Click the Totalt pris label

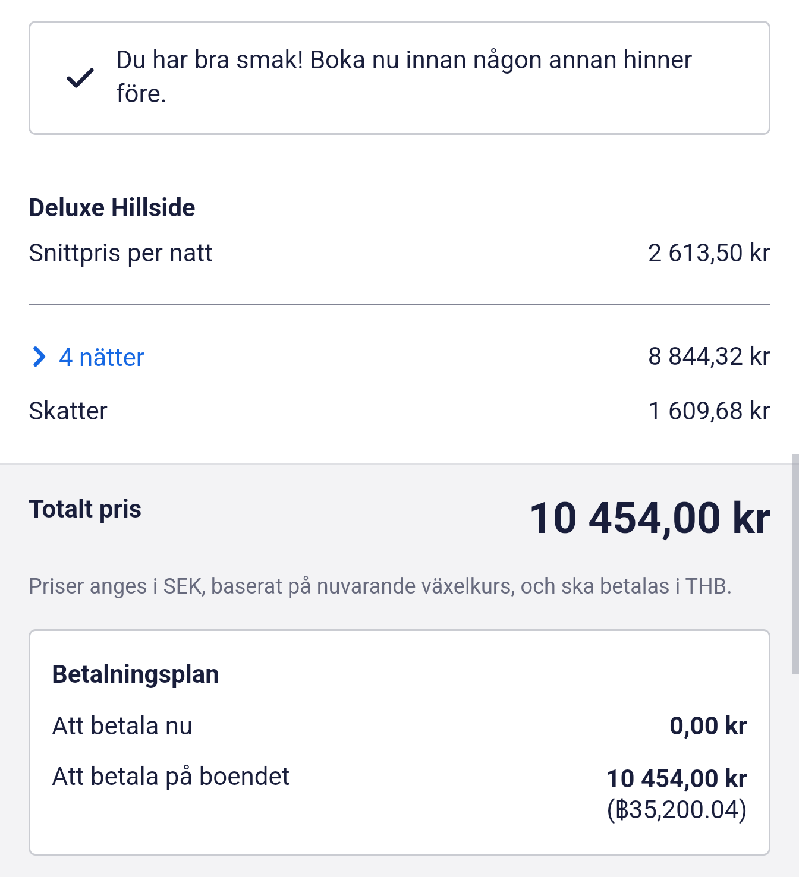85,509
